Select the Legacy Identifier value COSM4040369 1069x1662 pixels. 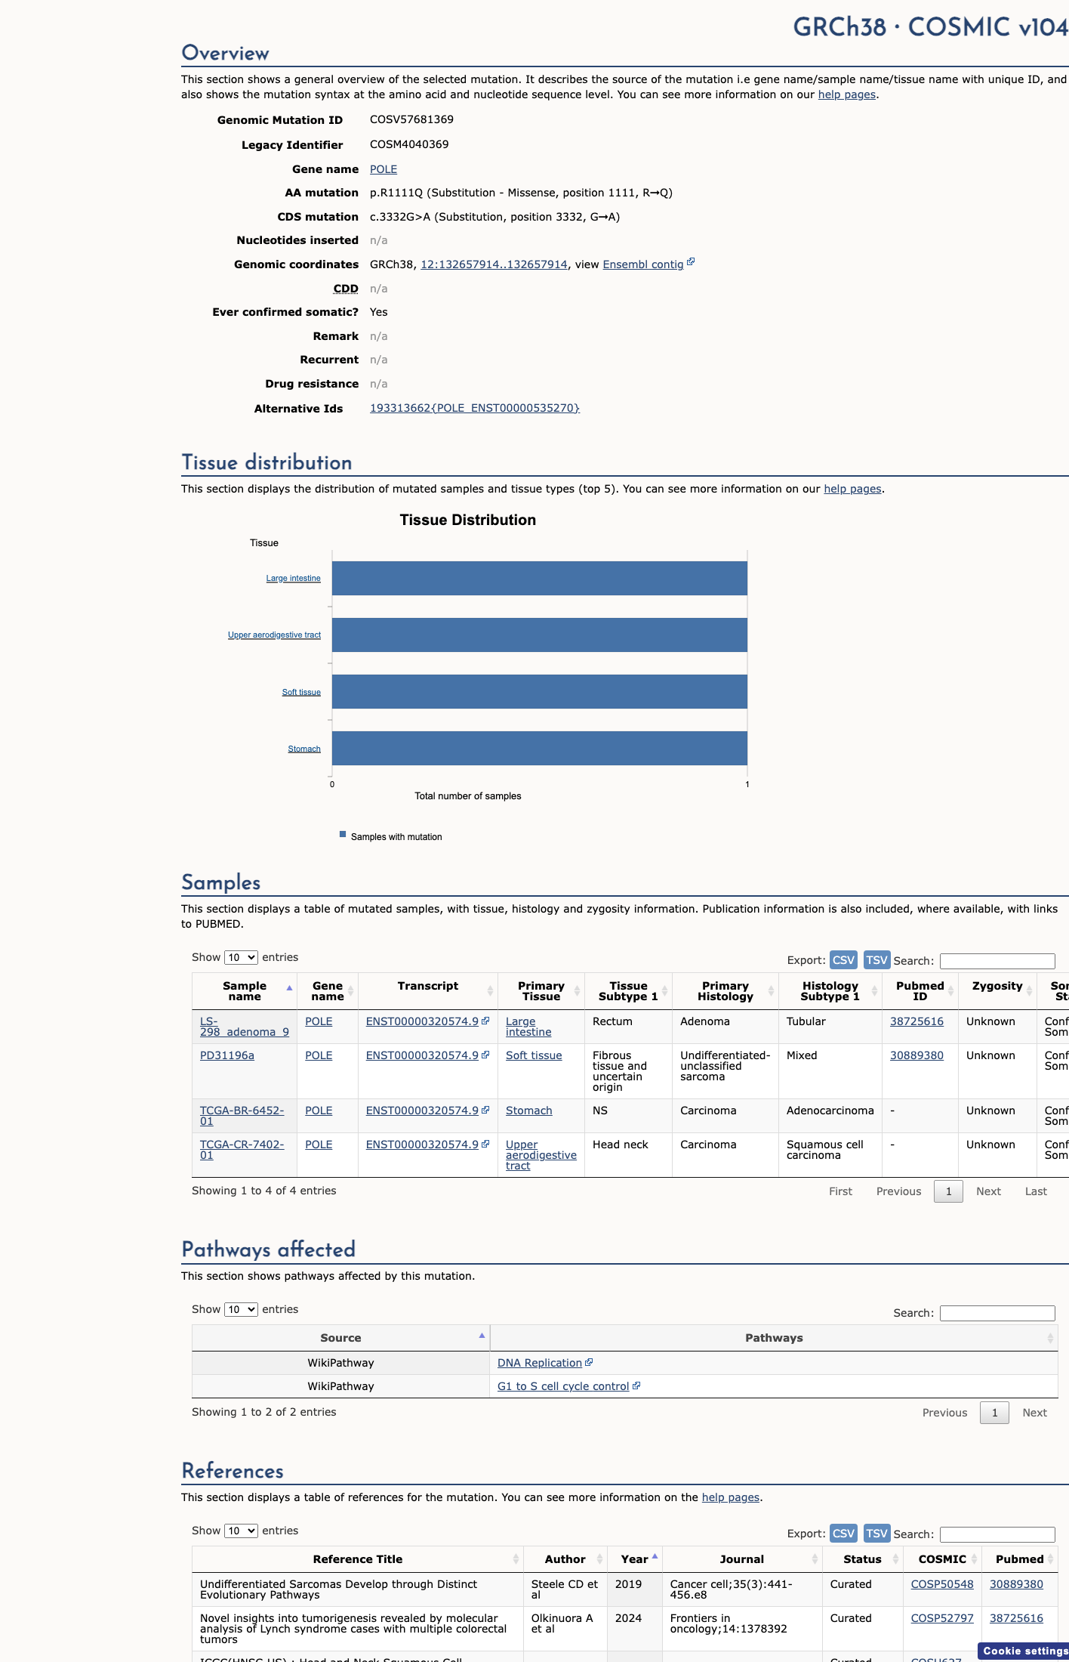pos(409,144)
